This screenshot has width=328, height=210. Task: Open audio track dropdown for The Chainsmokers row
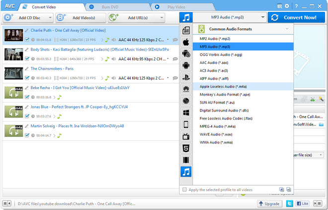[168, 78]
